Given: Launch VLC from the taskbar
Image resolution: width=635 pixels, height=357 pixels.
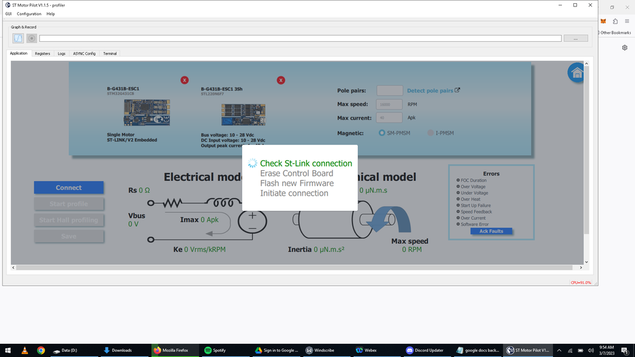Looking at the screenshot, I should click(x=25, y=351).
